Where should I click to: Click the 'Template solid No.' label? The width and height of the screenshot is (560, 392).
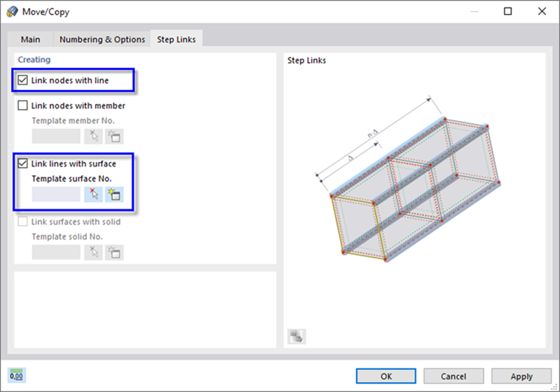(67, 237)
